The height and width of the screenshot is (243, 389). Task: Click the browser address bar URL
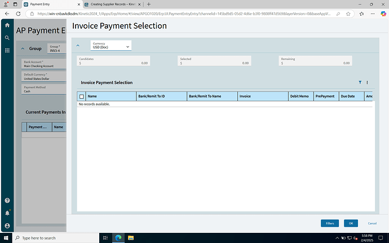184,14
